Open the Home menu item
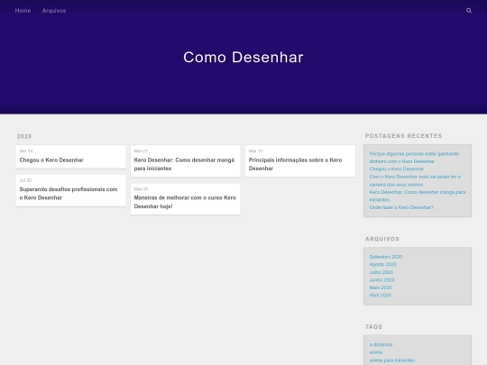Image resolution: width=487 pixels, height=365 pixels. click(23, 11)
